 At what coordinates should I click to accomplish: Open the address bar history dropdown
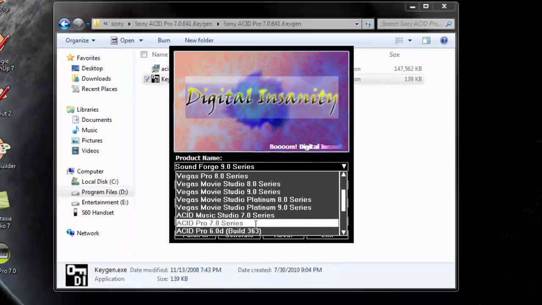click(357, 24)
